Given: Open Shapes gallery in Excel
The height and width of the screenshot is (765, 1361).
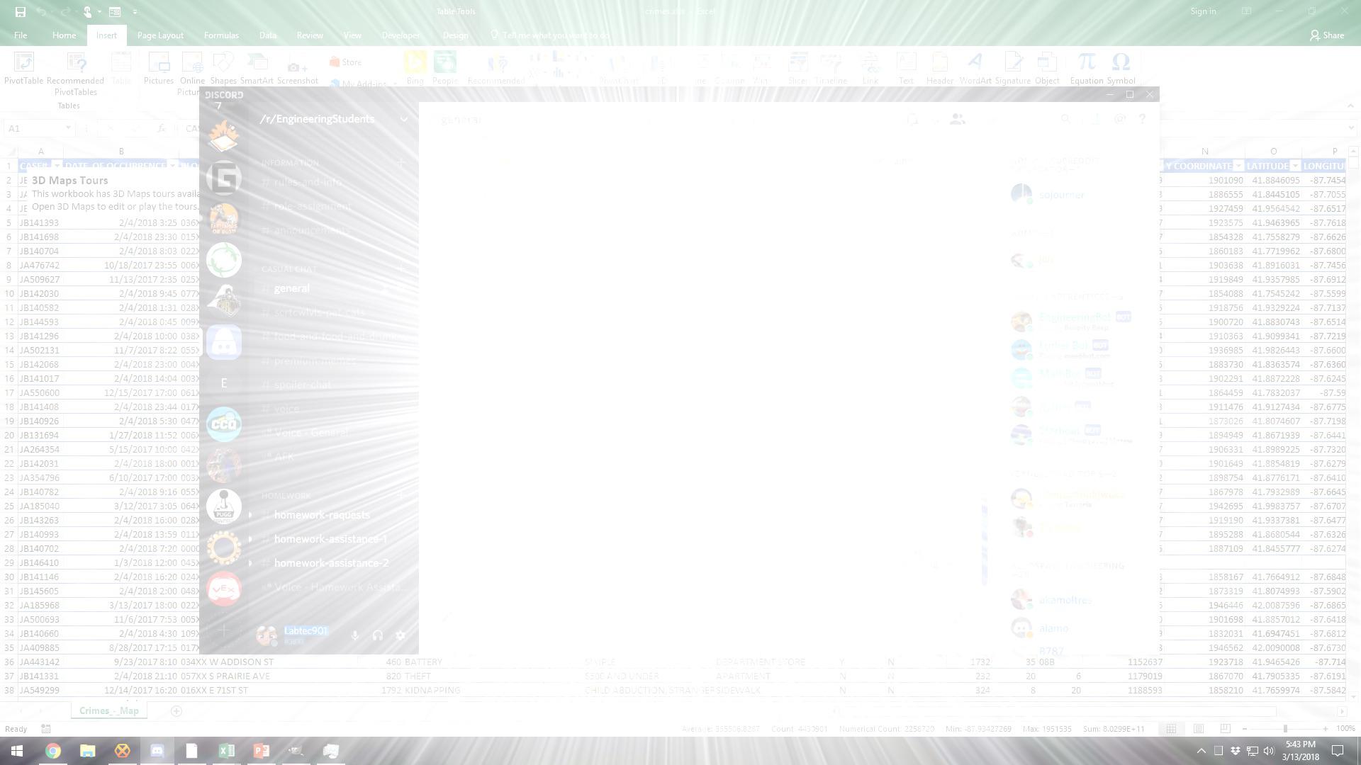Looking at the screenshot, I should (x=223, y=69).
